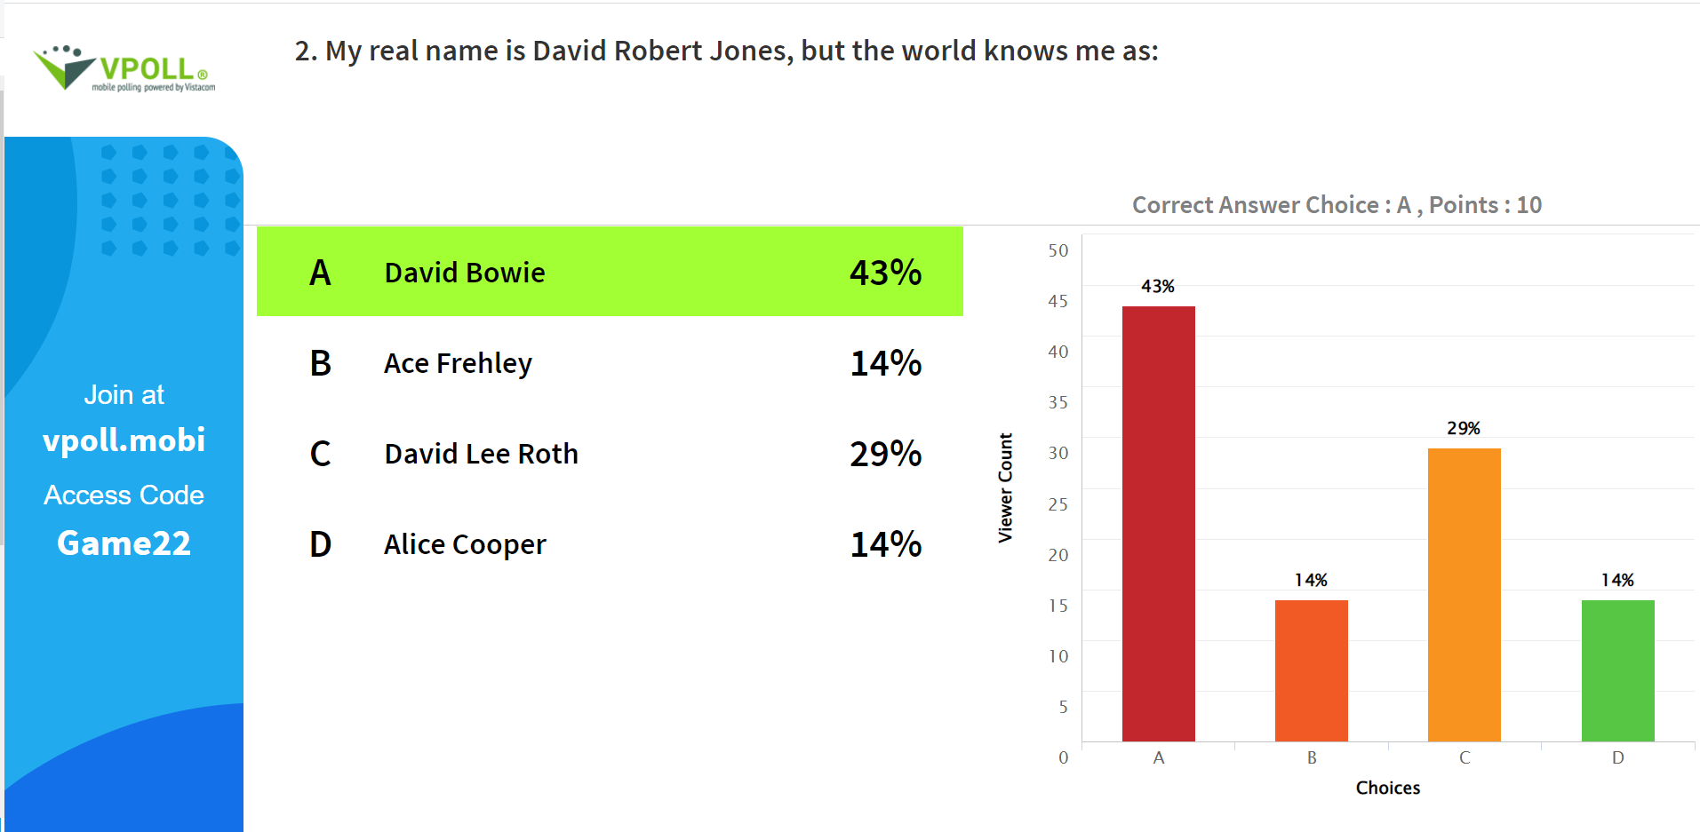1700x832 pixels.
Task: Click the question text about David Robert Jones
Action: [x=726, y=52]
